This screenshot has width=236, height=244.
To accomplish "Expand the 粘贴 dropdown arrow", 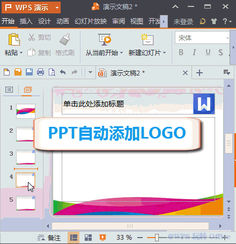I will [21, 53].
